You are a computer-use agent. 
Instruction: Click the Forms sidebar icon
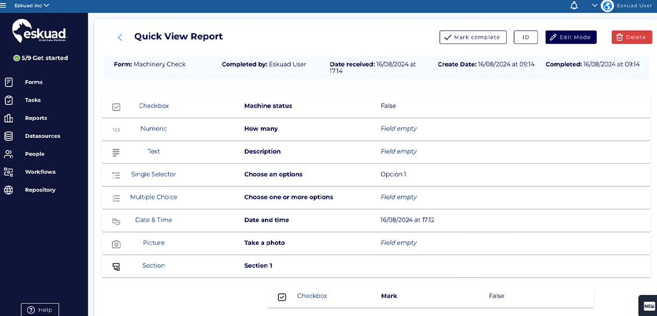coord(8,82)
